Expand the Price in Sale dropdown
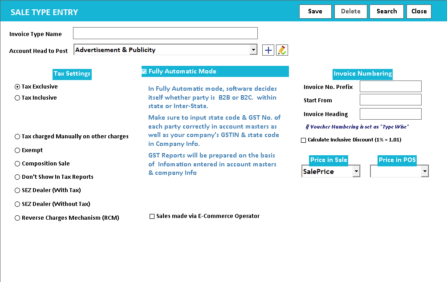Screen dimensions: 447x282 356,171
